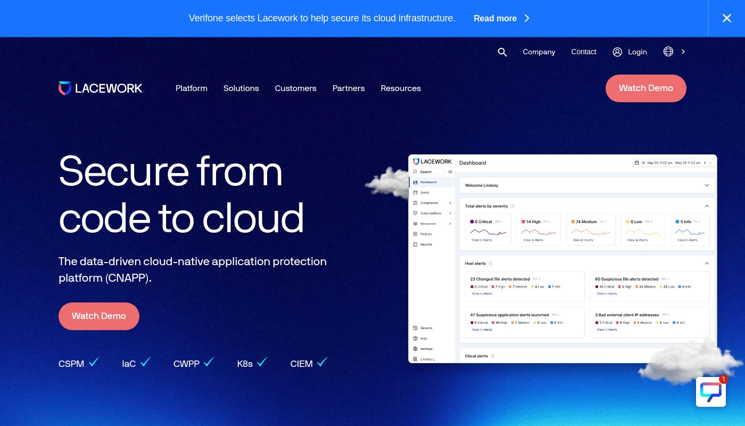The image size is (745, 426).
Task: Collapse the Host alerts section
Action: (707, 263)
